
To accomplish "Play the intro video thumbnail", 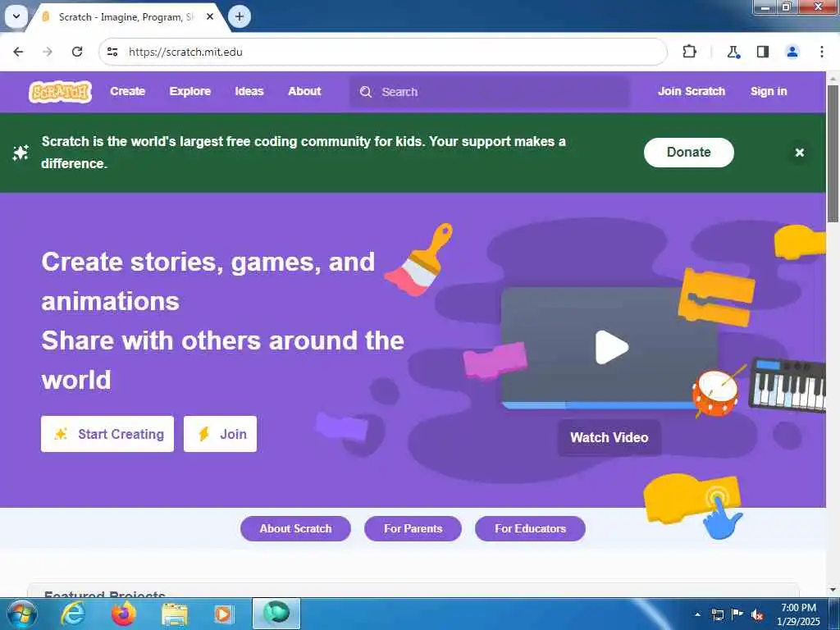I will tap(611, 347).
